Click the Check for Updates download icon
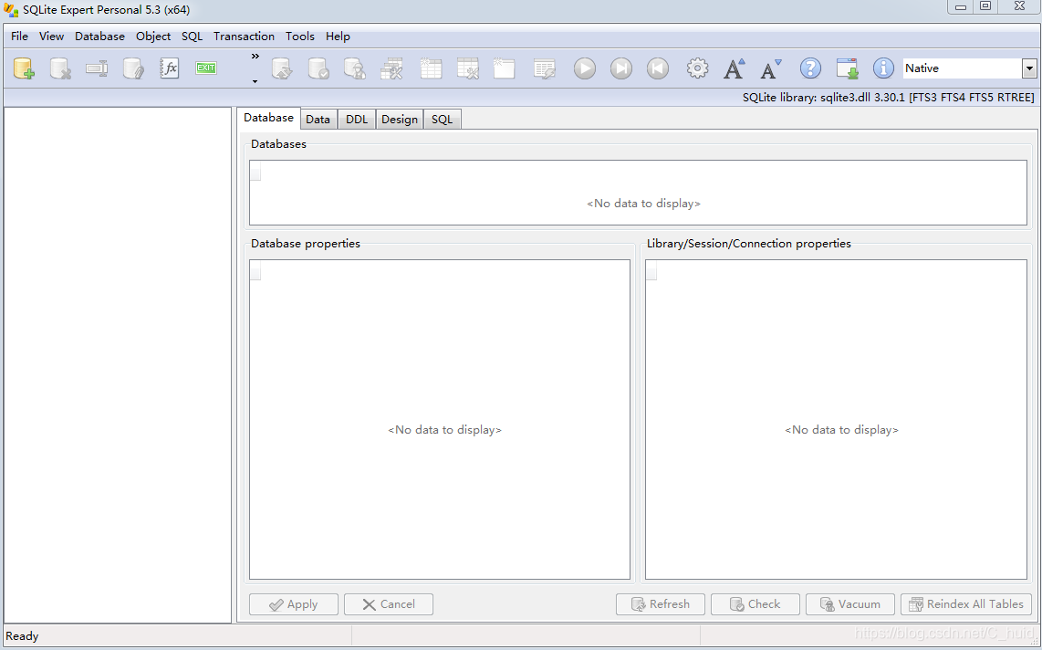The image size is (1042, 650). point(848,68)
